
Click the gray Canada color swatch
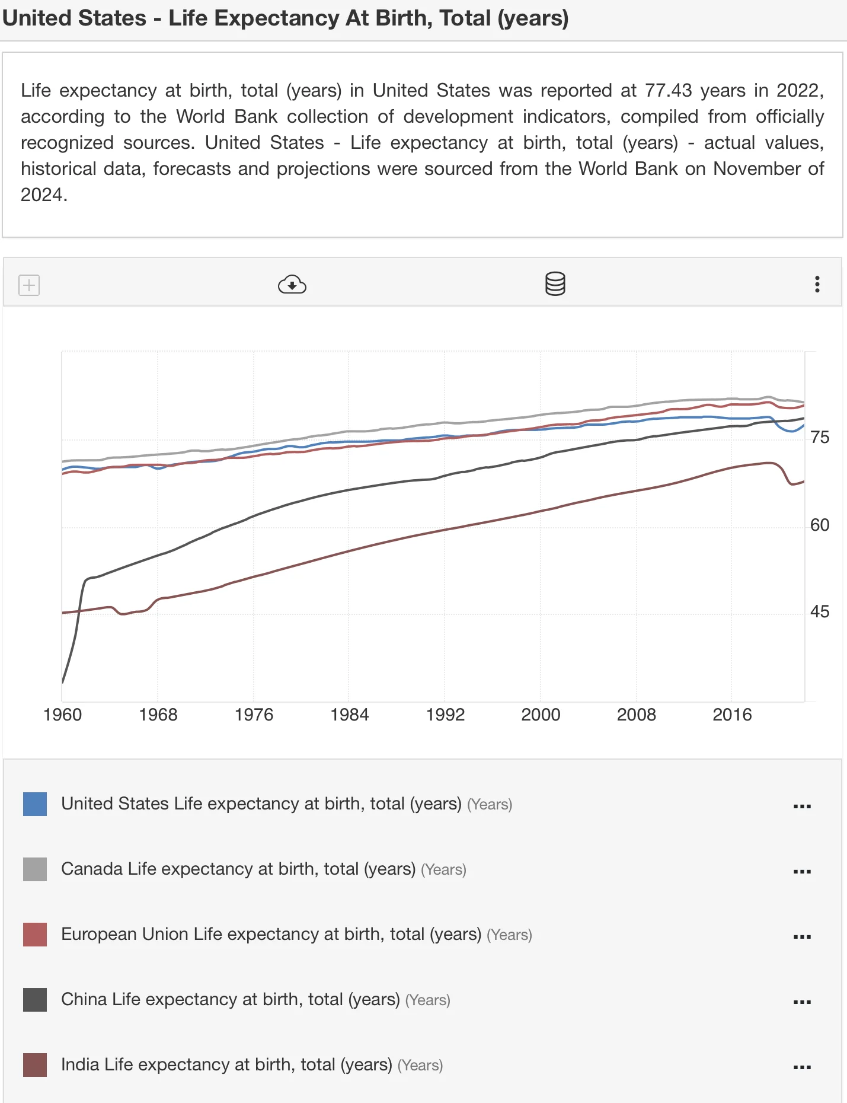coord(35,869)
